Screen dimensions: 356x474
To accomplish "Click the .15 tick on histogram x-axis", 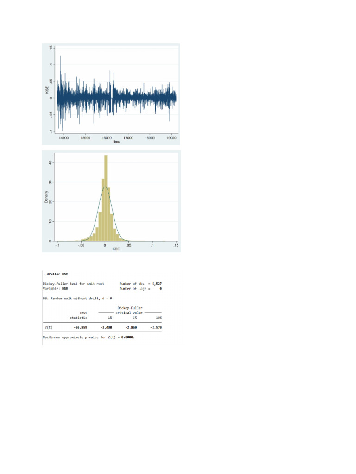I will coord(176,245).
